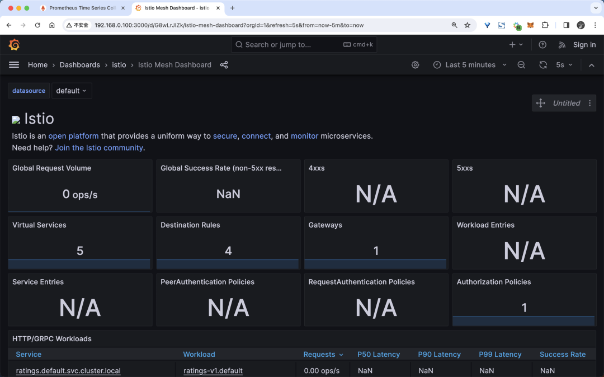Open the hamburger navigation menu
604x377 pixels.
pyautogui.click(x=14, y=65)
